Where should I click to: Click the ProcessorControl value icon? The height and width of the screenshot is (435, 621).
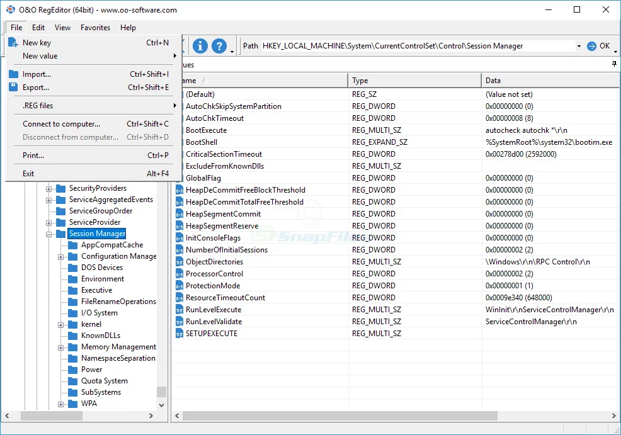coord(179,273)
